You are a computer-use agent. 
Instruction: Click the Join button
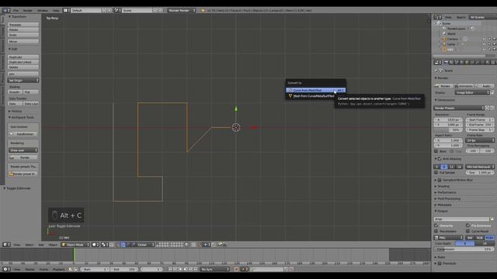pos(23,74)
